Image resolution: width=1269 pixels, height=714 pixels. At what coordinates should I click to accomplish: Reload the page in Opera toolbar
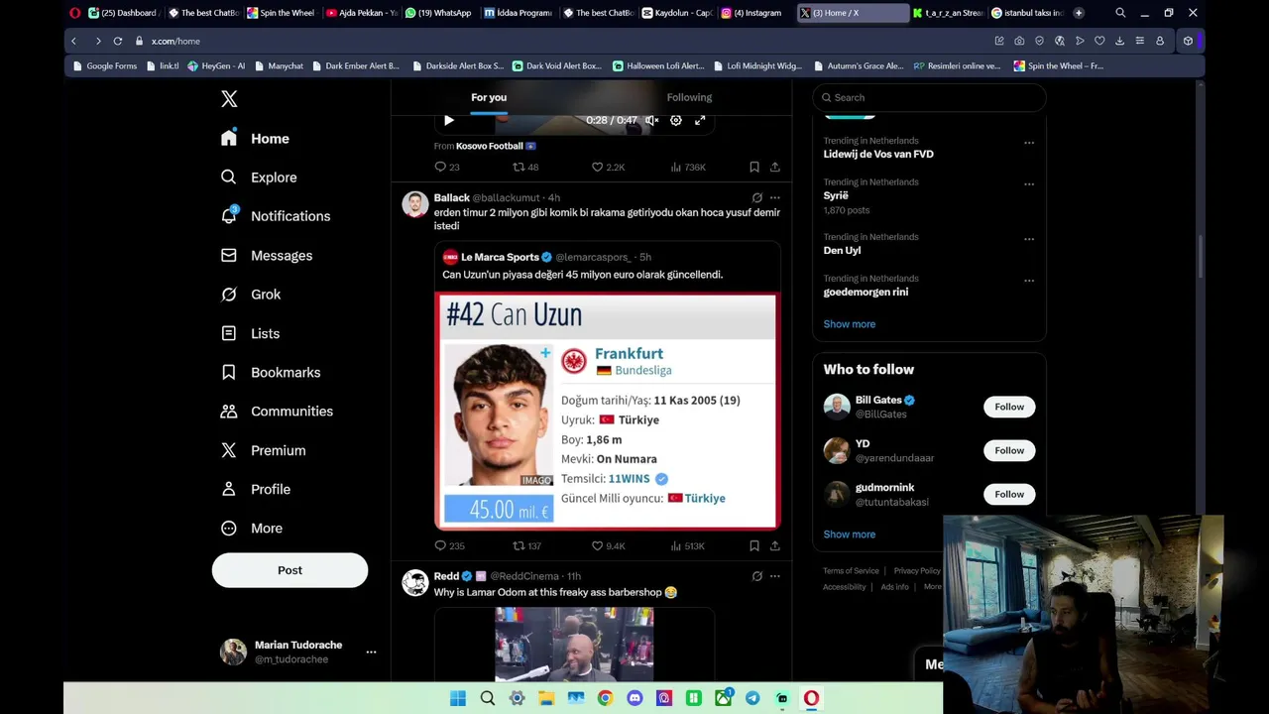(118, 41)
